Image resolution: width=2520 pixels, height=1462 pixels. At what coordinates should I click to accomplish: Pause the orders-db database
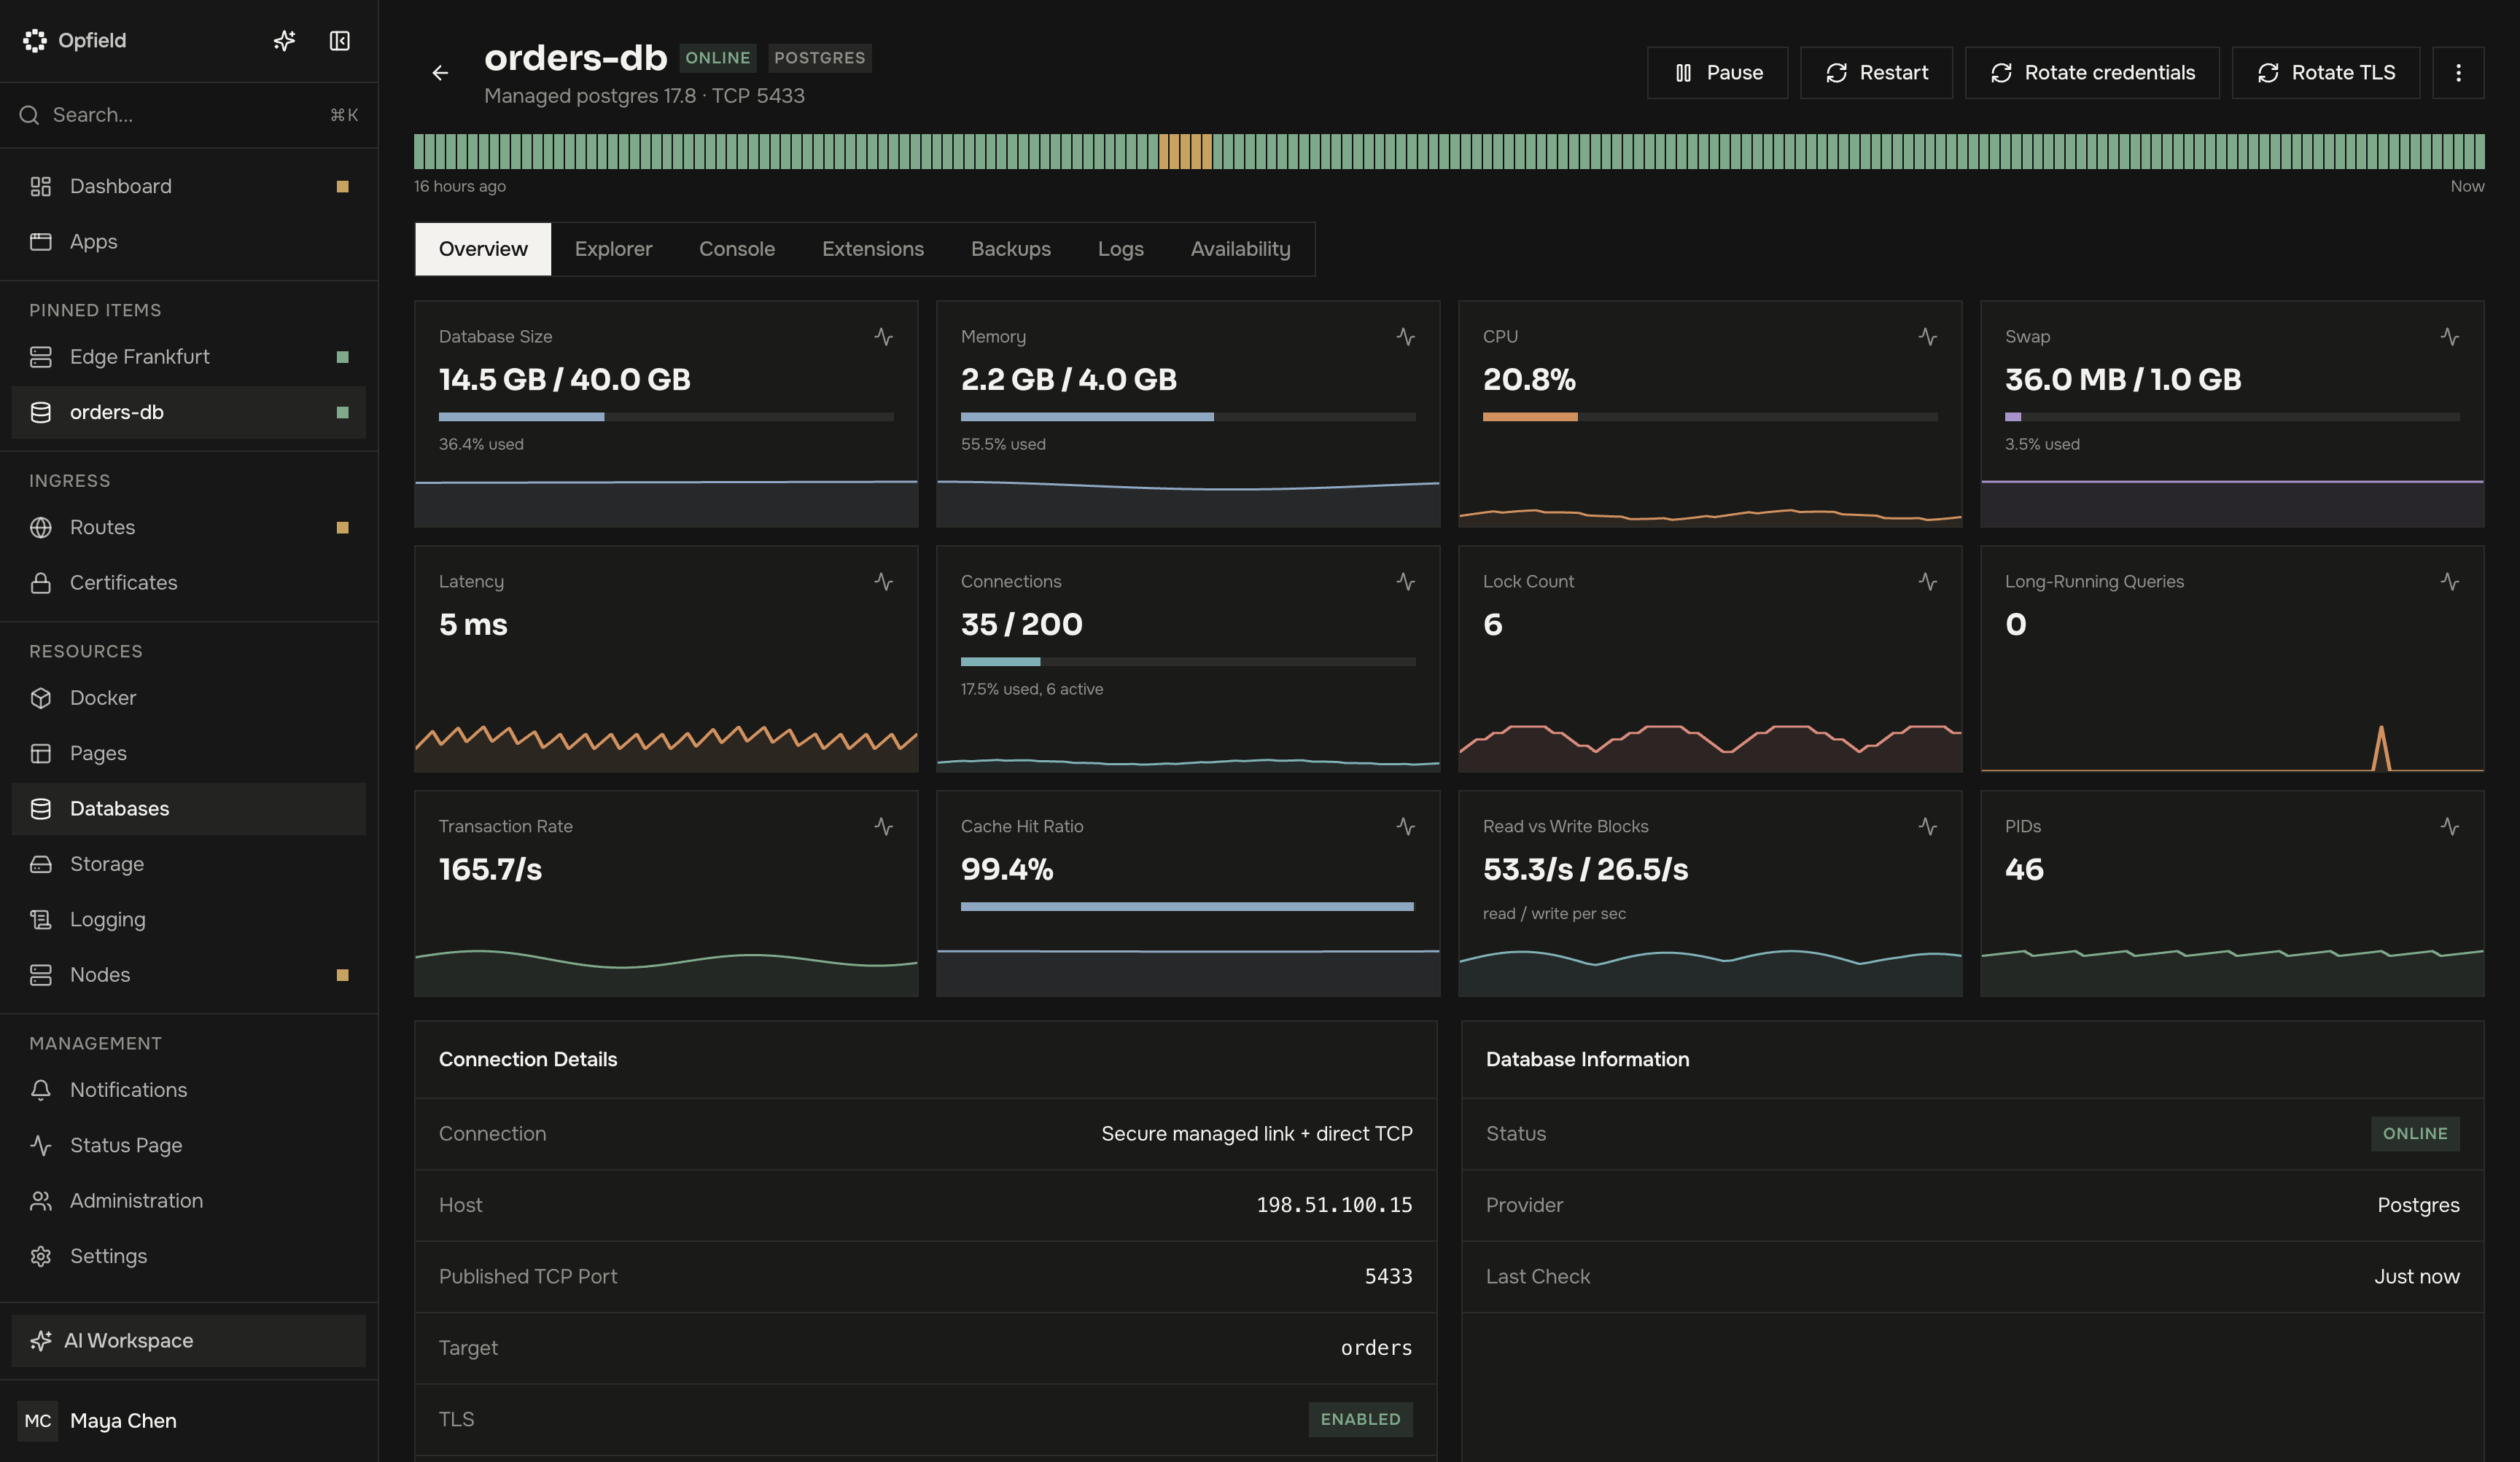(1717, 72)
